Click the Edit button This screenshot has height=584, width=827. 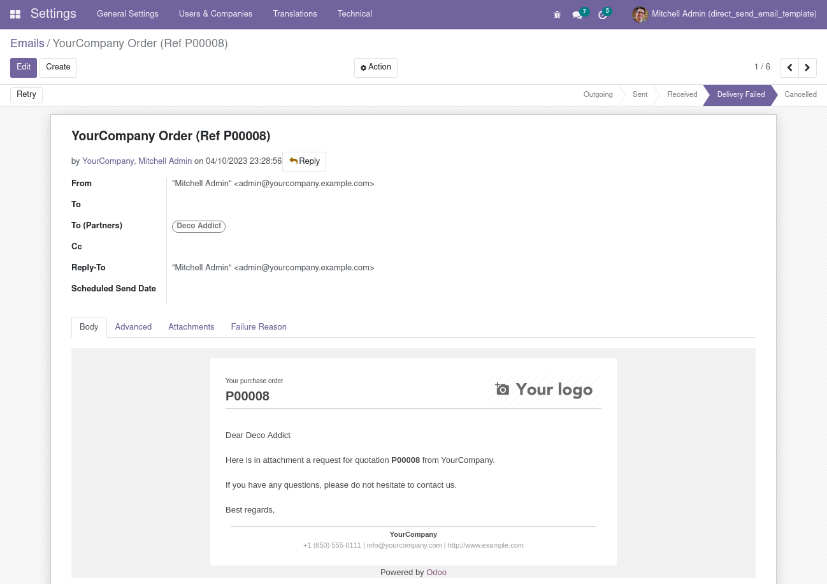tap(24, 68)
